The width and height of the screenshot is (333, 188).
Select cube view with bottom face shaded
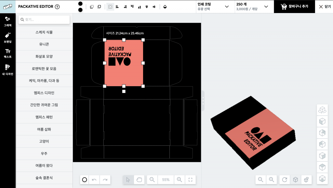click(322, 179)
